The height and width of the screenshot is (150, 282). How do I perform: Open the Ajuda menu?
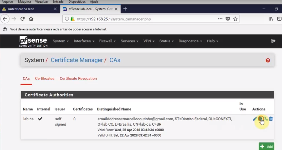point(94,2)
